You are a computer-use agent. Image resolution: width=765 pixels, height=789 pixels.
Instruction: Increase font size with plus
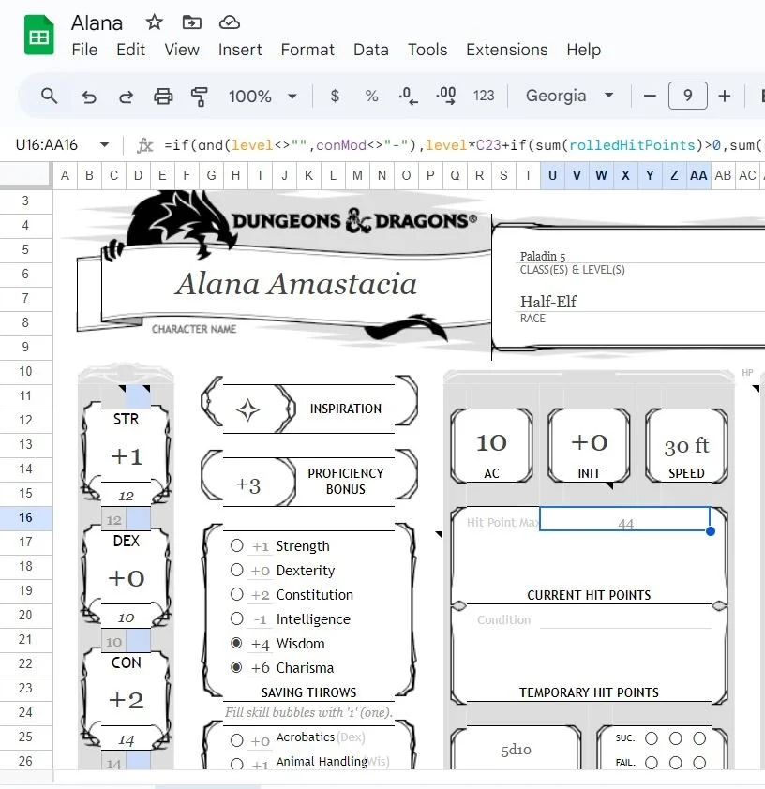pyautogui.click(x=725, y=96)
